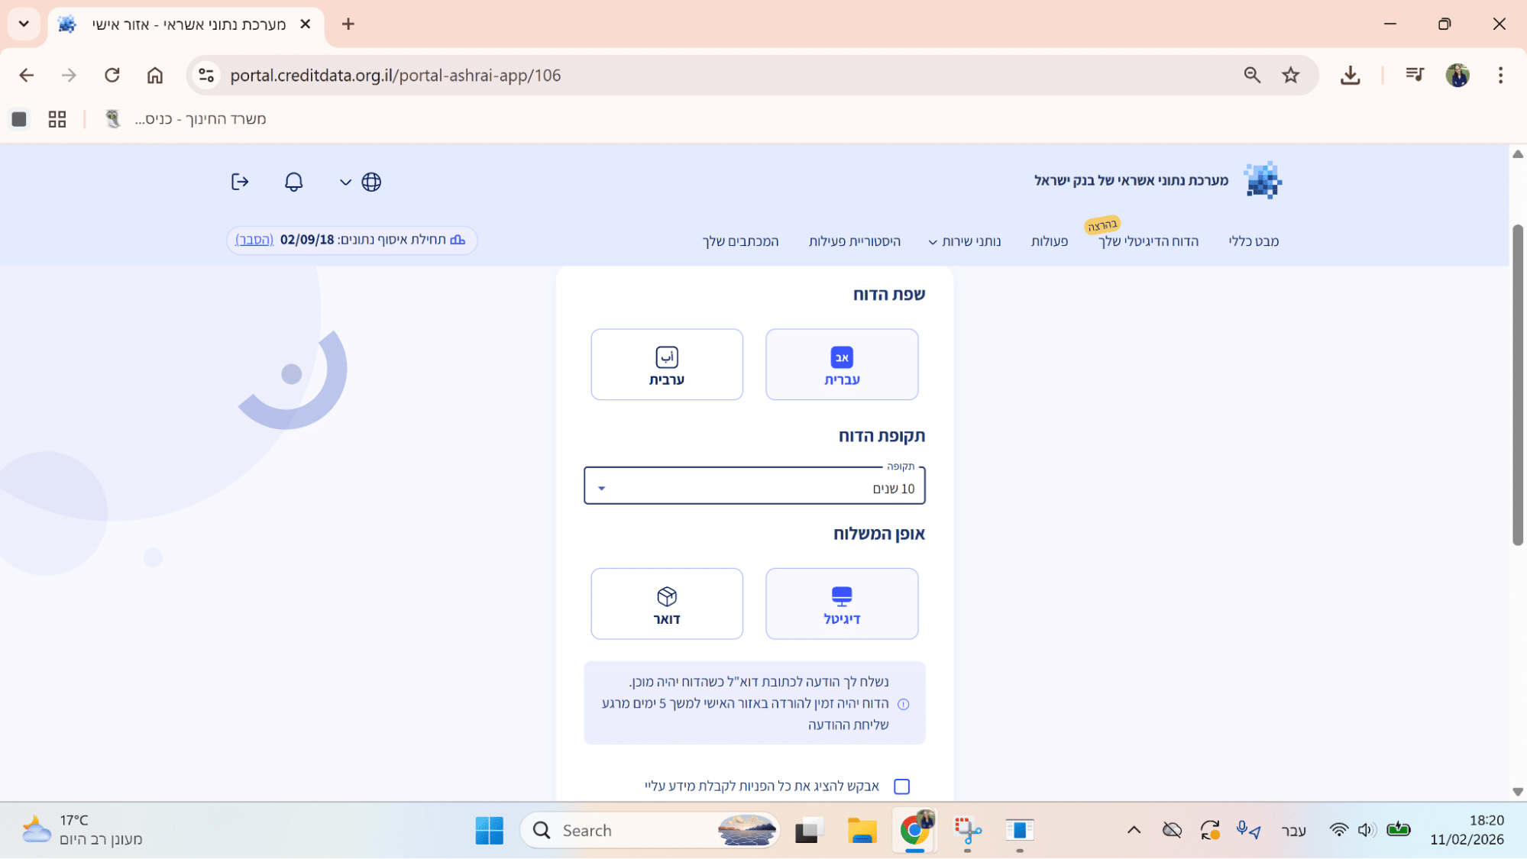
Task: Go to היסטוריית פעילות tab
Action: 854,241
